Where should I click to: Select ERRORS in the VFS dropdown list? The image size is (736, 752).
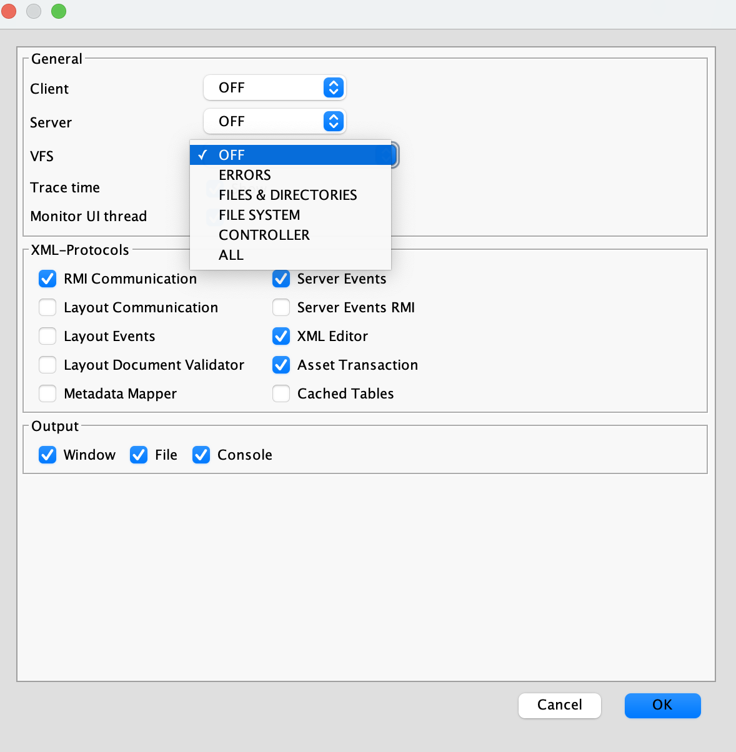point(244,175)
